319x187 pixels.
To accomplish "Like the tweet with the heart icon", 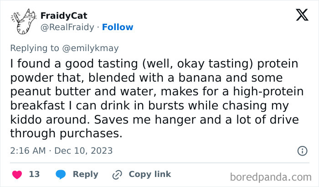I will (x=17, y=174).
